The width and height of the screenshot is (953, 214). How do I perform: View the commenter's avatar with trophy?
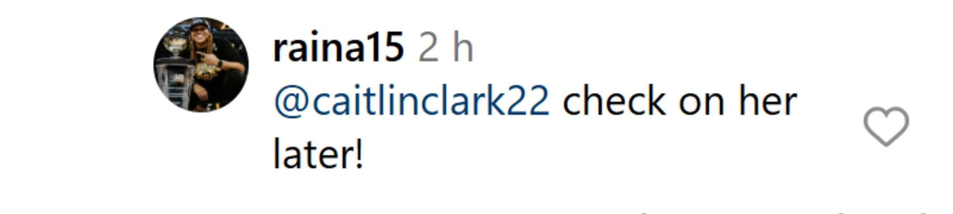tap(201, 65)
